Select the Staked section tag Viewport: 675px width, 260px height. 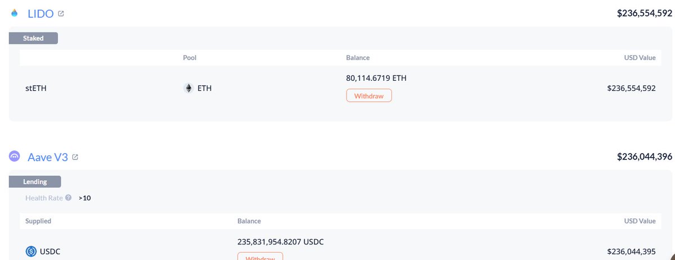pyautogui.click(x=33, y=38)
